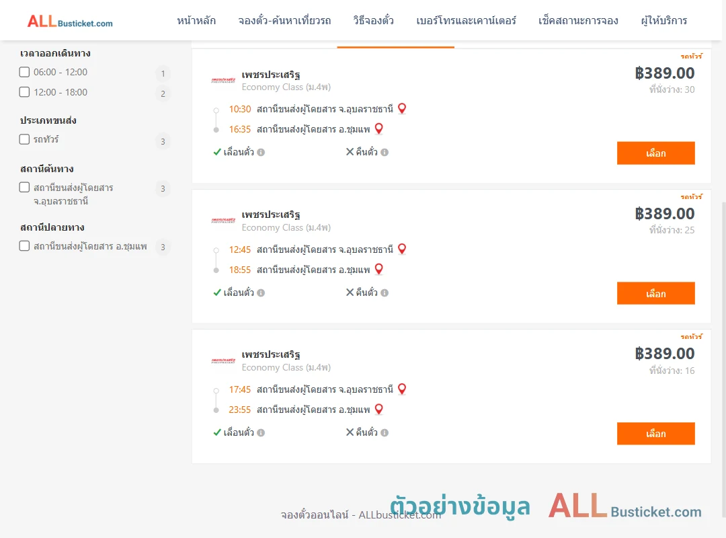Tick the 06:00 - 12:00 departure time filter

coord(25,72)
